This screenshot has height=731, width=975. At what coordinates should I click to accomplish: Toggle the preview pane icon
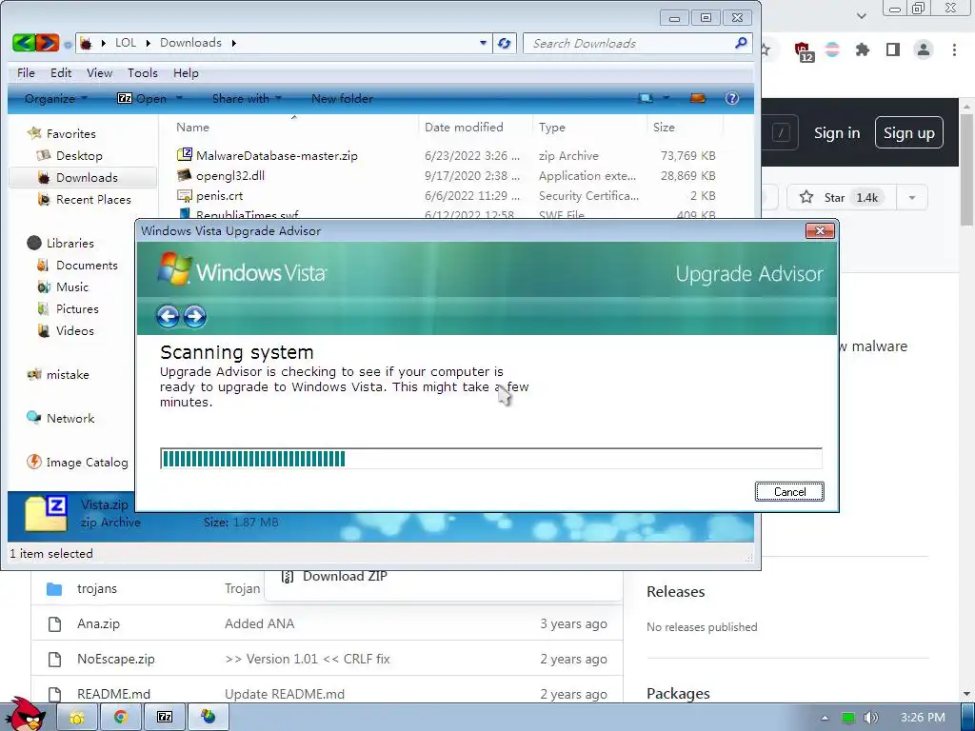point(698,98)
